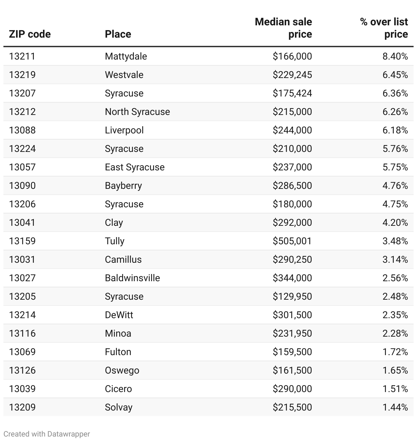This screenshot has width=417, height=442.
Task: Open the Created with Datawrapper link
Action: coord(47,434)
